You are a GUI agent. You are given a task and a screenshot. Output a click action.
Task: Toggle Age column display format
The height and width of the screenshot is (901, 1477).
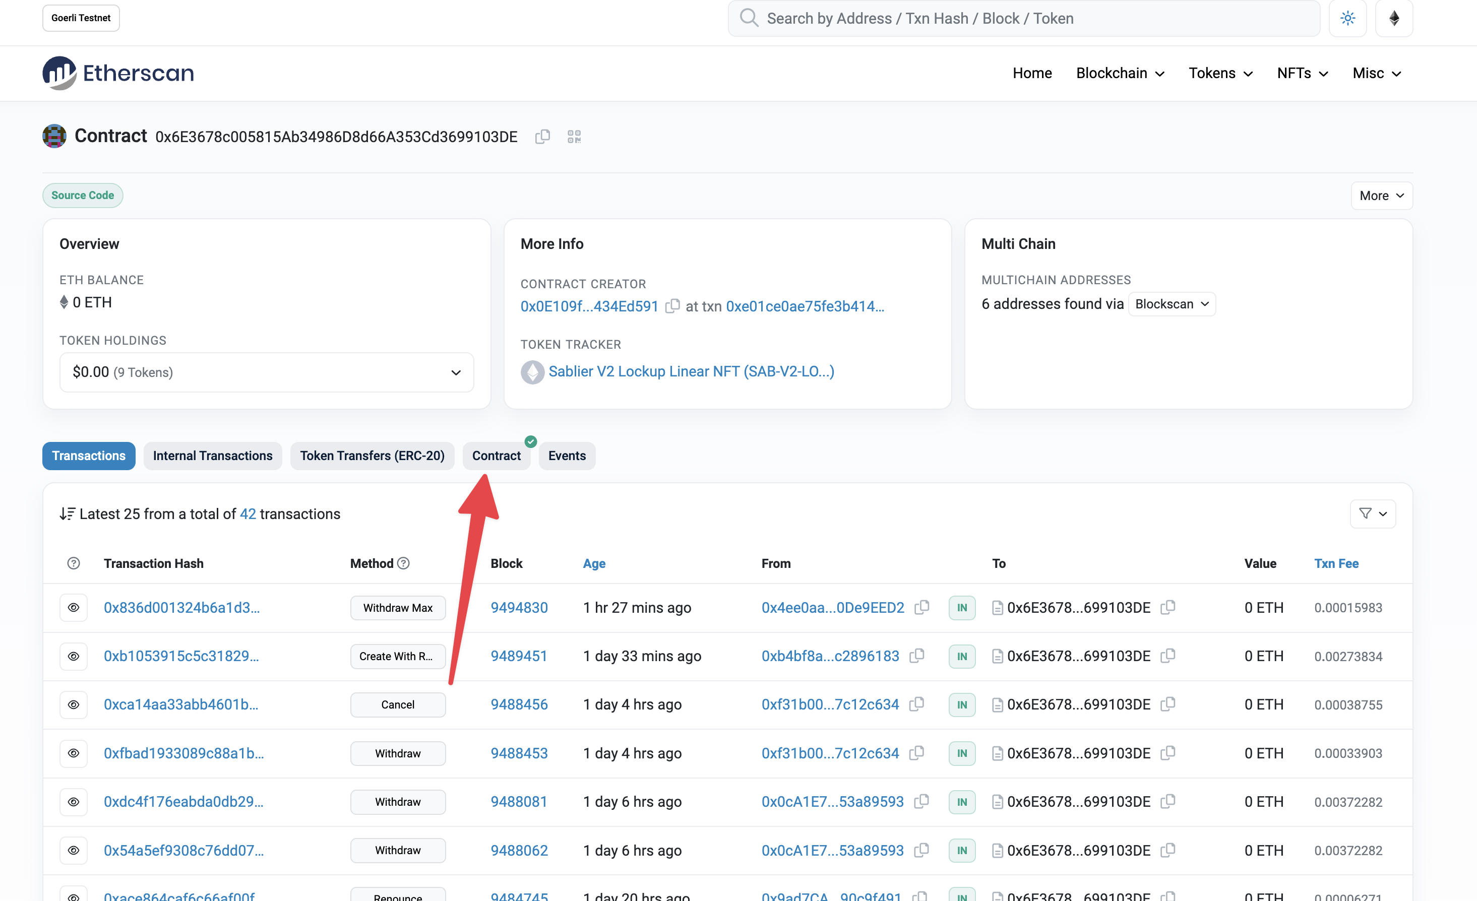click(594, 563)
